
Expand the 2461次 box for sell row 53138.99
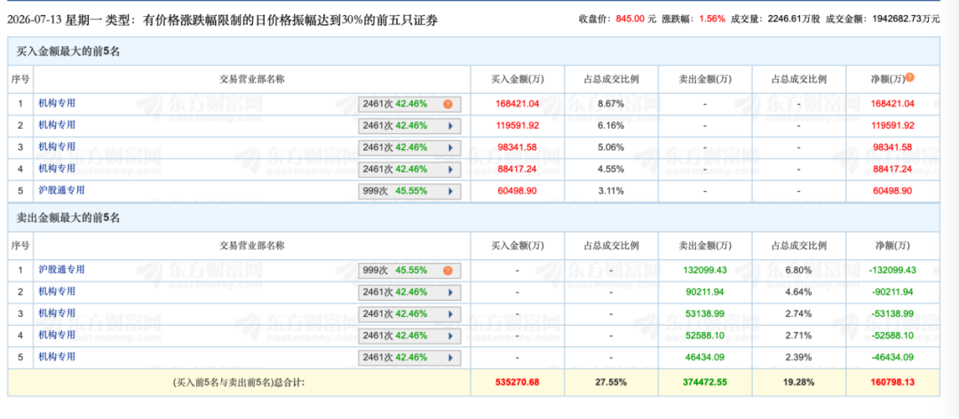pos(409,313)
